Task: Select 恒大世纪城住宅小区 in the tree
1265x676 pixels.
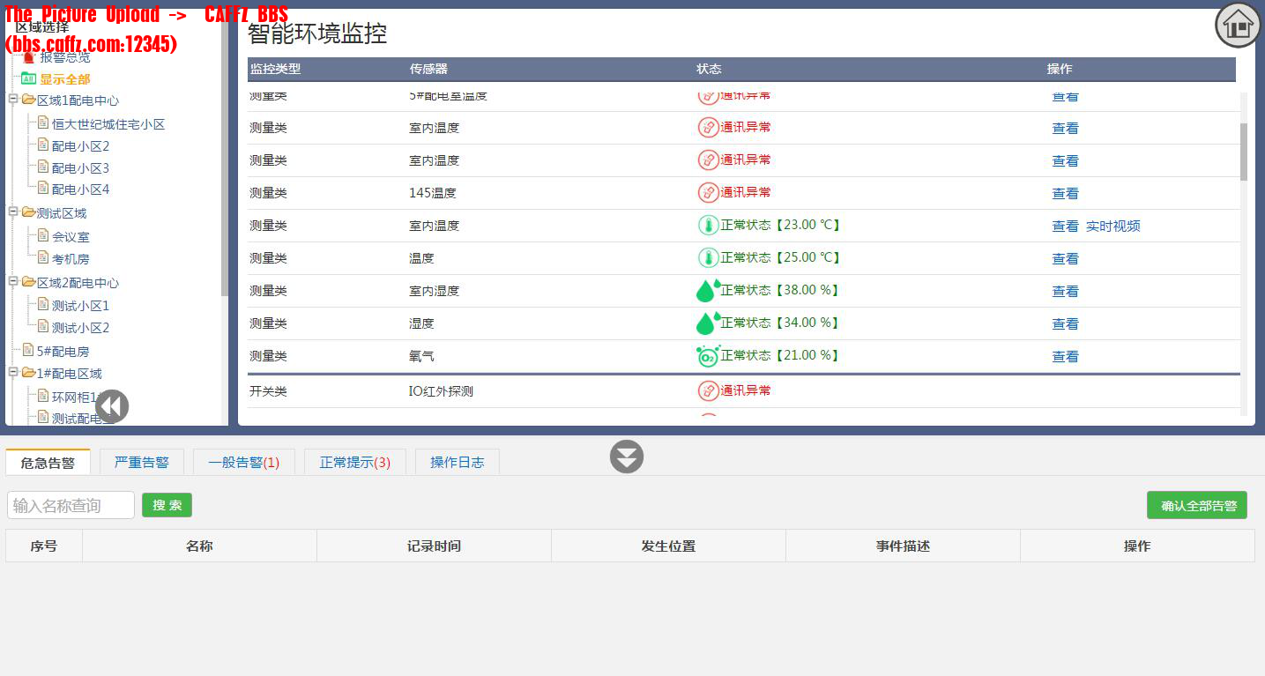Action: (108, 124)
